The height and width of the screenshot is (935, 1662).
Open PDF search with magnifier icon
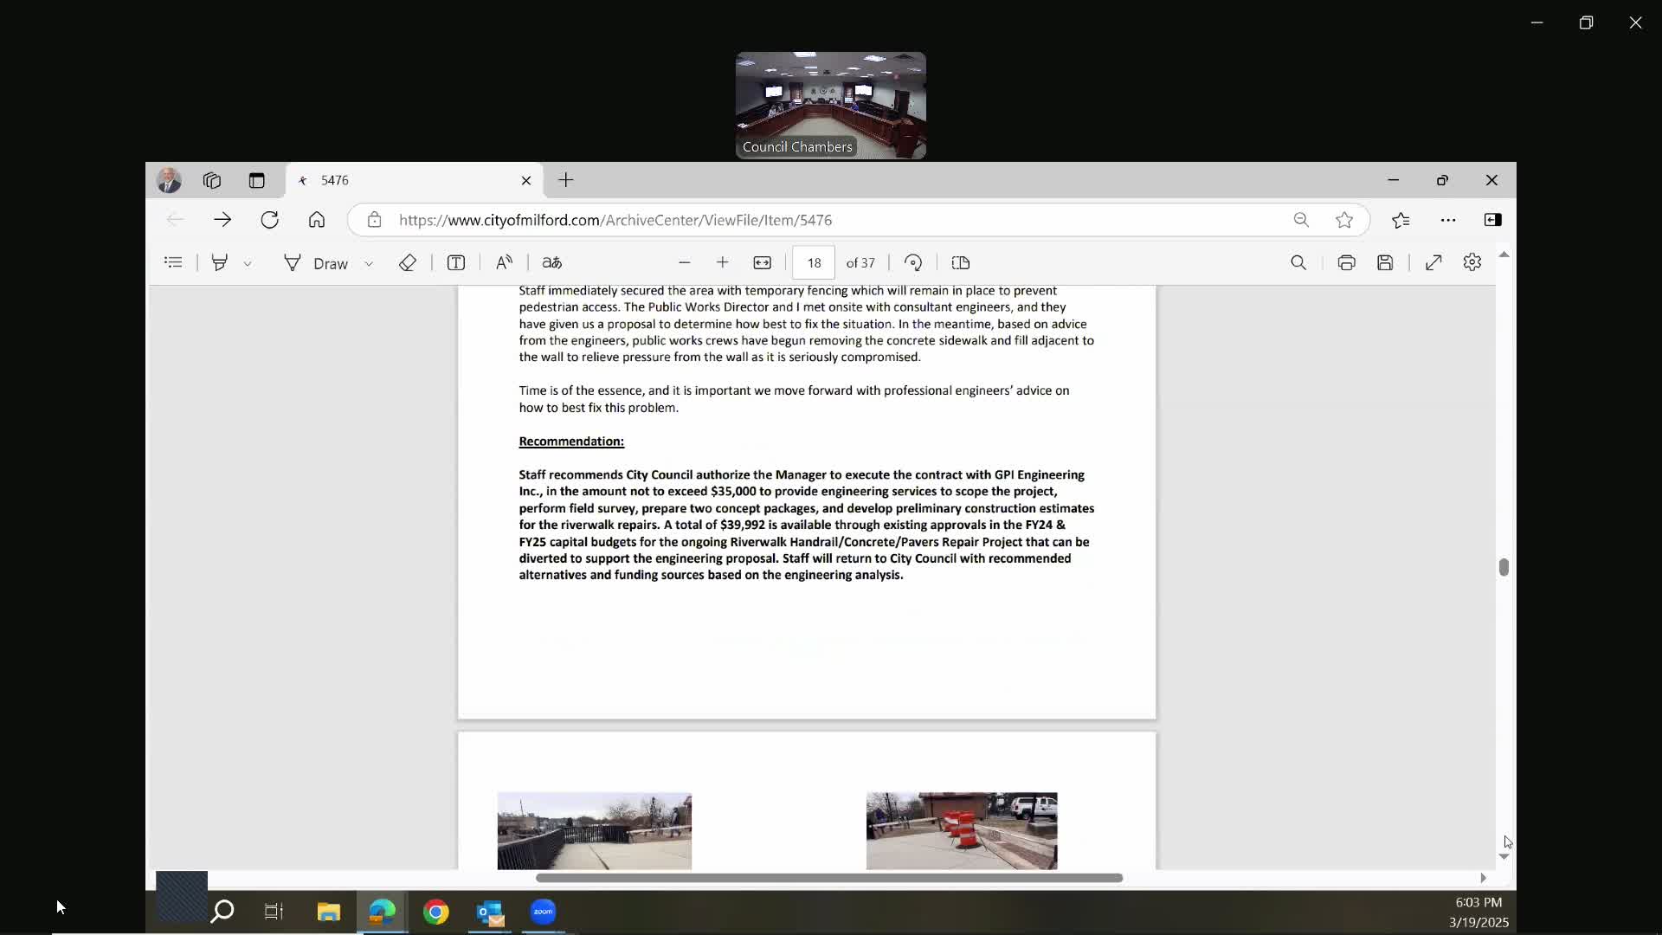1298,262
